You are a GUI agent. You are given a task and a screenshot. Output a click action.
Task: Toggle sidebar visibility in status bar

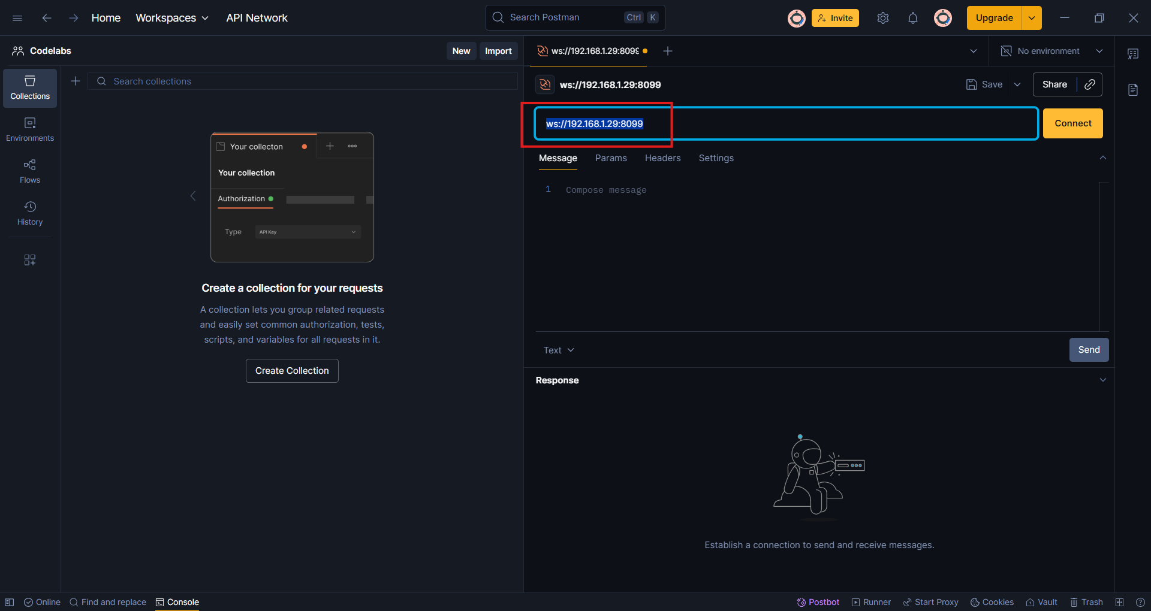pos(10,602)
